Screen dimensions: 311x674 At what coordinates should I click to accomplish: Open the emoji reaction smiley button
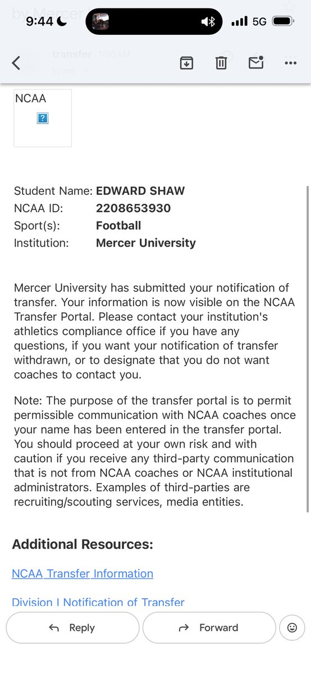click(292, 628)
